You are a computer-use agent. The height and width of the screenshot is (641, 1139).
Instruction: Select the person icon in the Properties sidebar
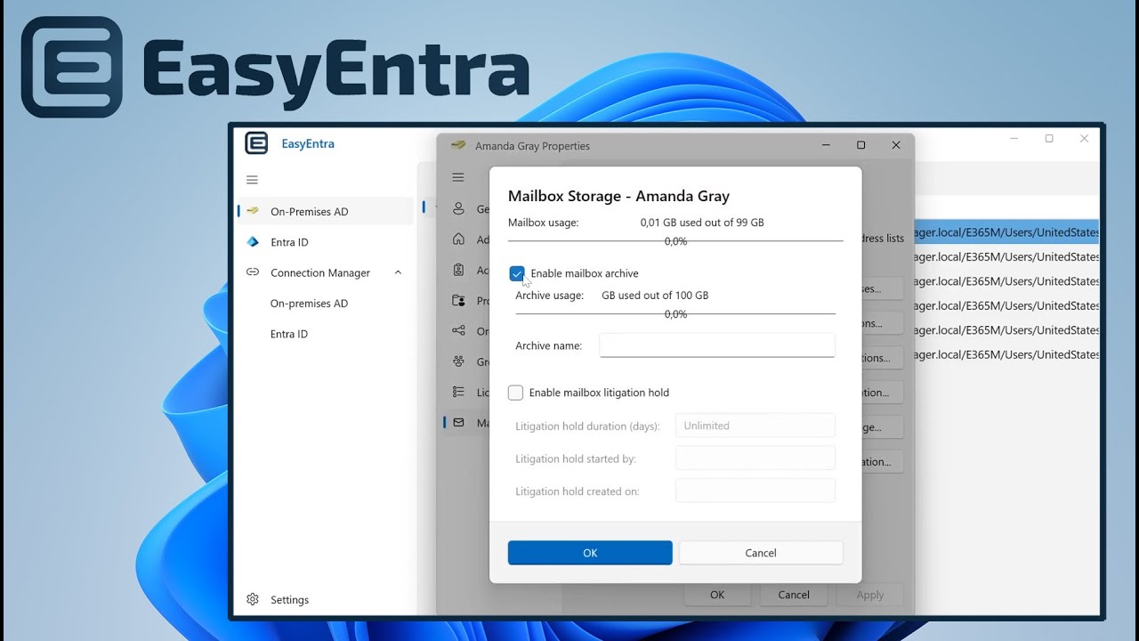(x=458, y=208)
